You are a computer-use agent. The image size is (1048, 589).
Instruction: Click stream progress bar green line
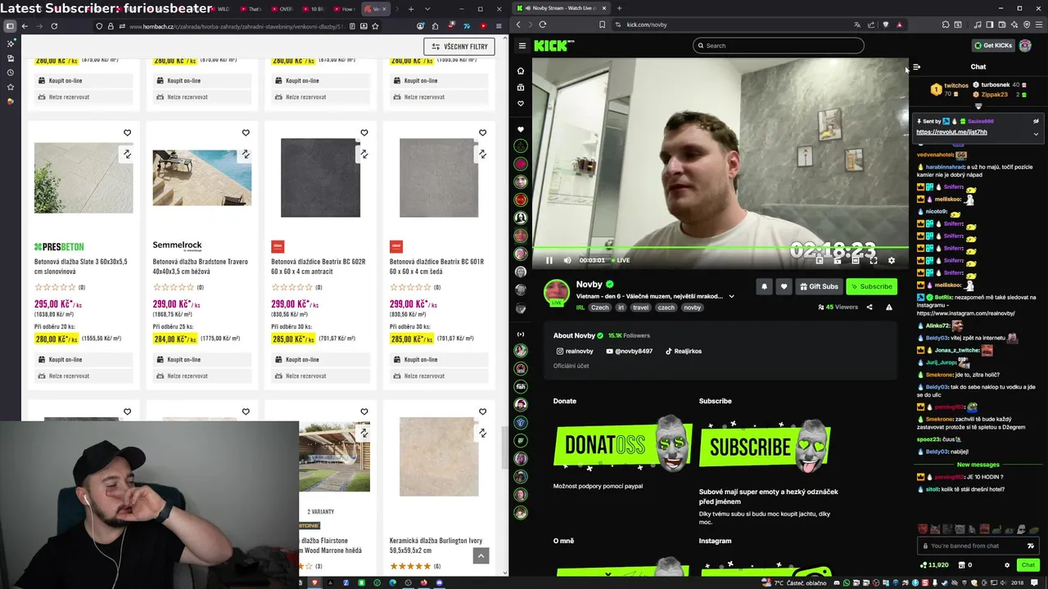pos(720,248)
